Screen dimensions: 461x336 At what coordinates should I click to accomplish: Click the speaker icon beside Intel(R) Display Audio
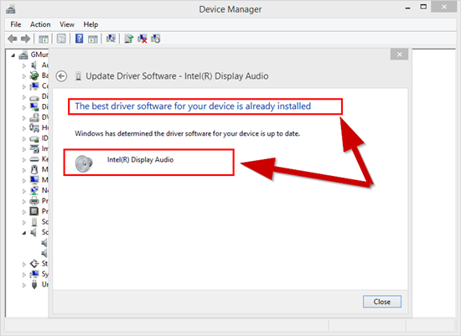[x=84, y=163]
